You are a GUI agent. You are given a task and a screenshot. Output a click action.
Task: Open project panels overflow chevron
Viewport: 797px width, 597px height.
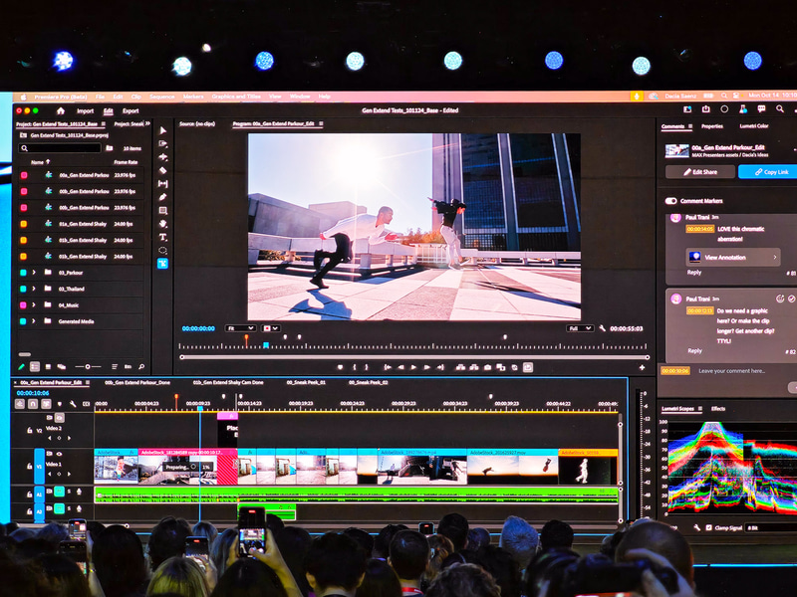tap(147, 123)
